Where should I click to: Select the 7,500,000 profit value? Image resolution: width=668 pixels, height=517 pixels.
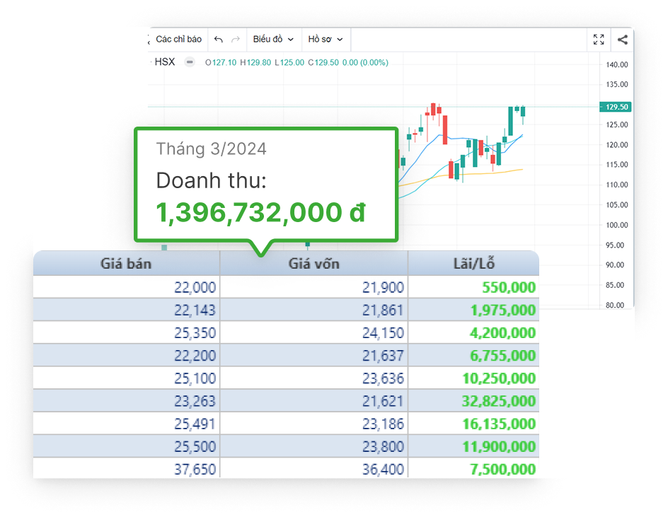point(502,470)
